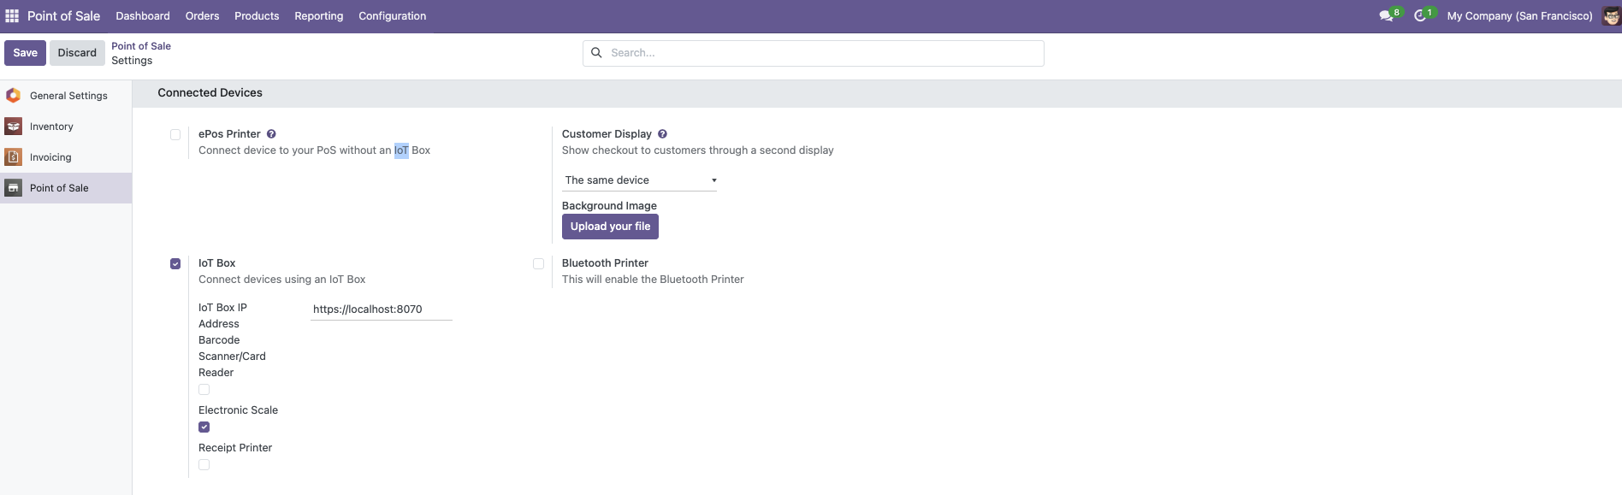
Task: Click the Save button
Action: (25, 53)
